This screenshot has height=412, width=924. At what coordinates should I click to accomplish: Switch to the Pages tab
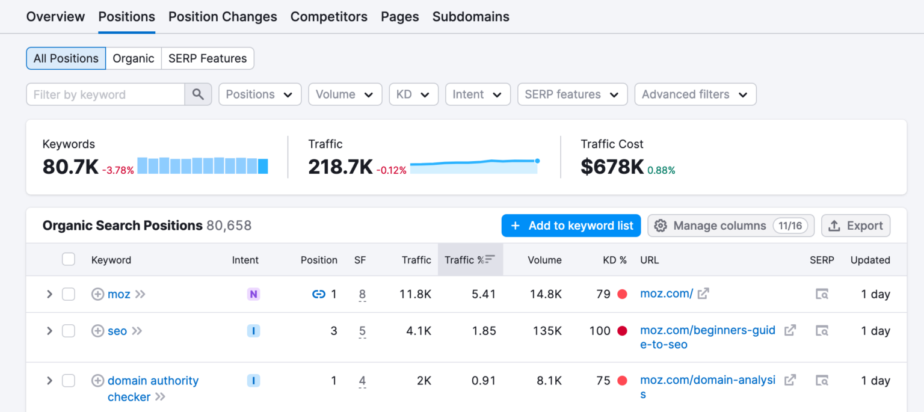(400, 17)
